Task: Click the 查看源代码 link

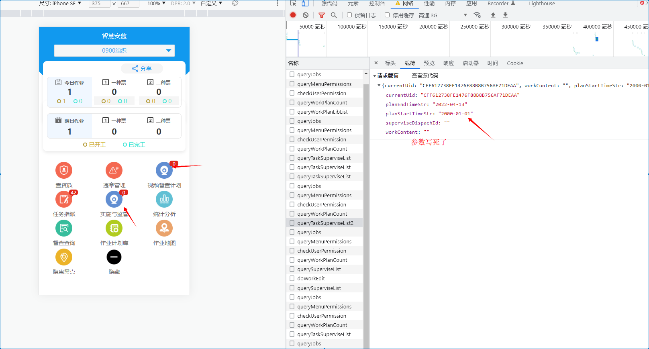Action: coord(425,76)
